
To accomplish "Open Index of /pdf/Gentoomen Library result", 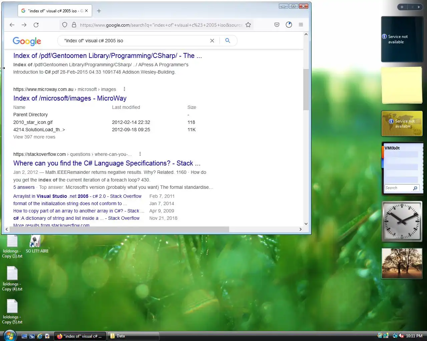I will click(x=107, y=56).
